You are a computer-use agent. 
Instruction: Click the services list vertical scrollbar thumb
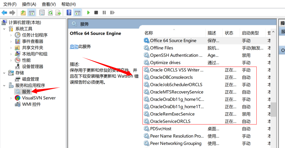(x=273, y=109)
